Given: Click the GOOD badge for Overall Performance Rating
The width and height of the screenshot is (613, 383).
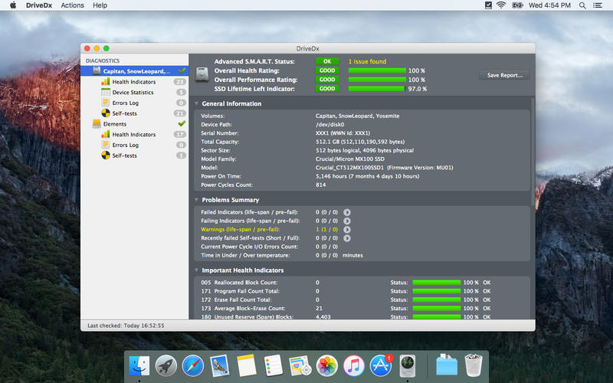Looking at the screenshot, I should pos(327,80).
